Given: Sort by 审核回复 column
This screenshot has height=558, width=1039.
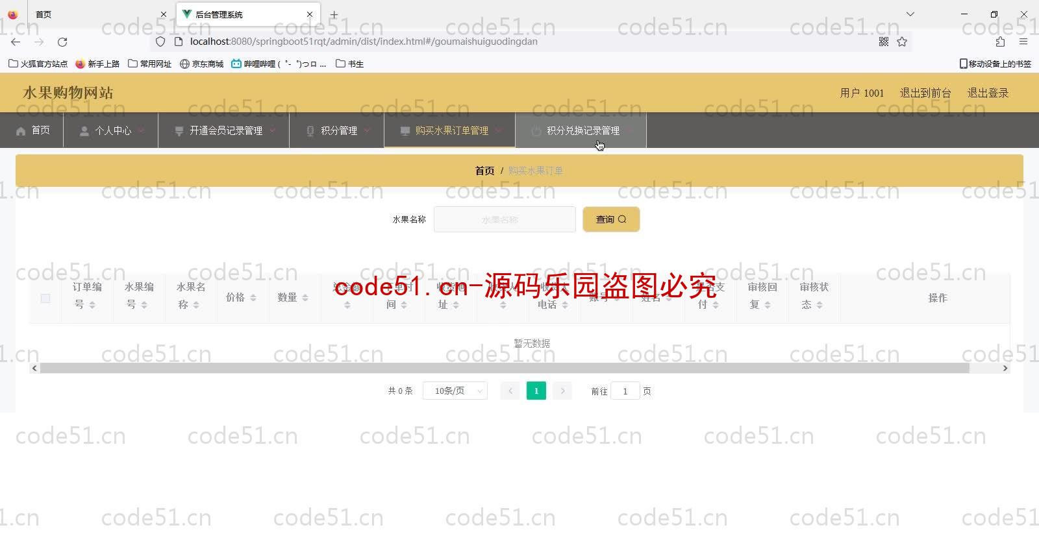Looking at the screenshot, I should point(768,304).
